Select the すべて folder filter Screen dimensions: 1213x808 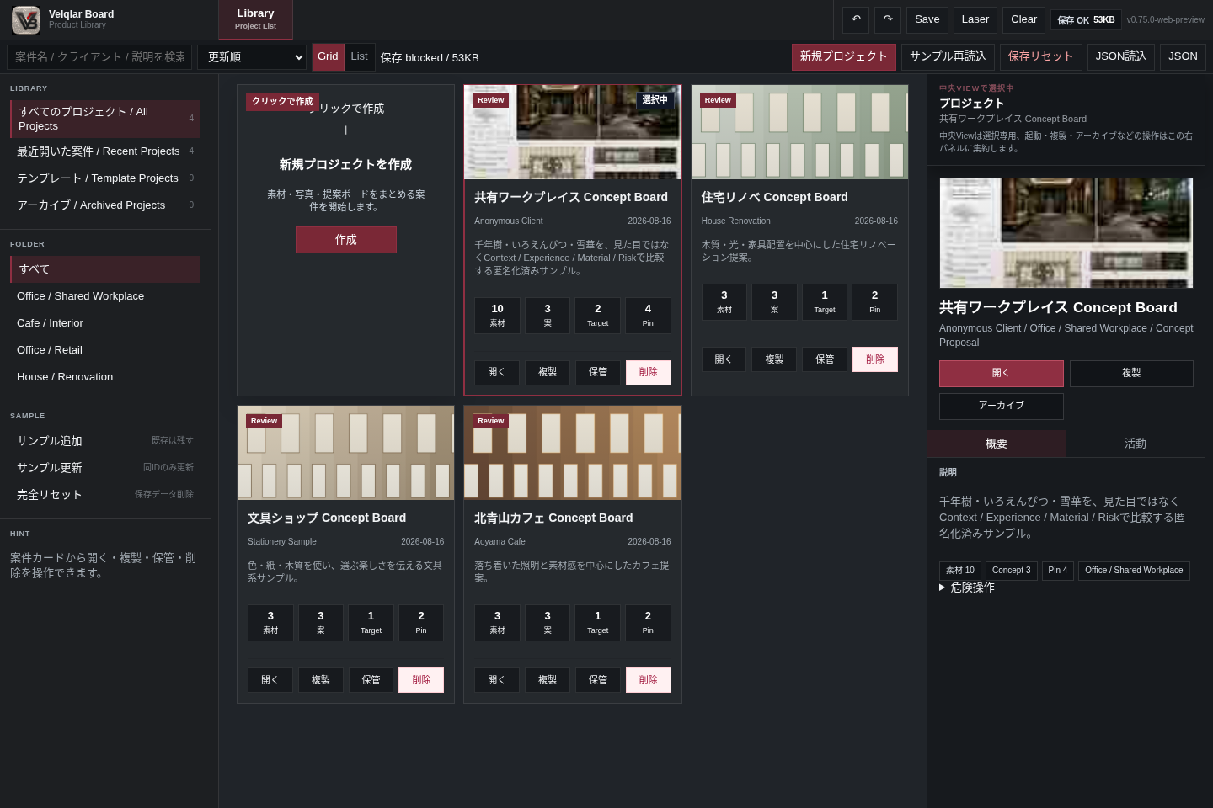tap(105, 269)
